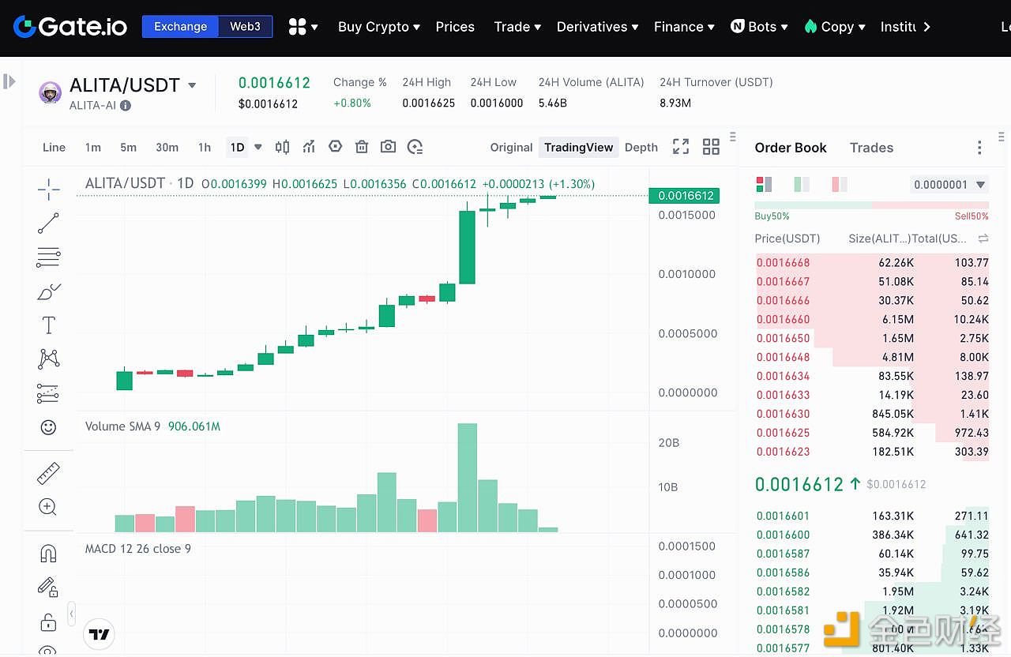Select the trend line drawing tool

pos(48,223)
